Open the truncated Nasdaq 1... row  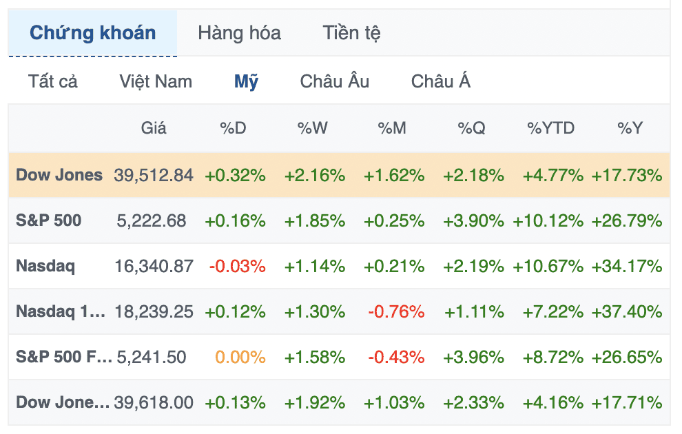click(x=61, y=312)
